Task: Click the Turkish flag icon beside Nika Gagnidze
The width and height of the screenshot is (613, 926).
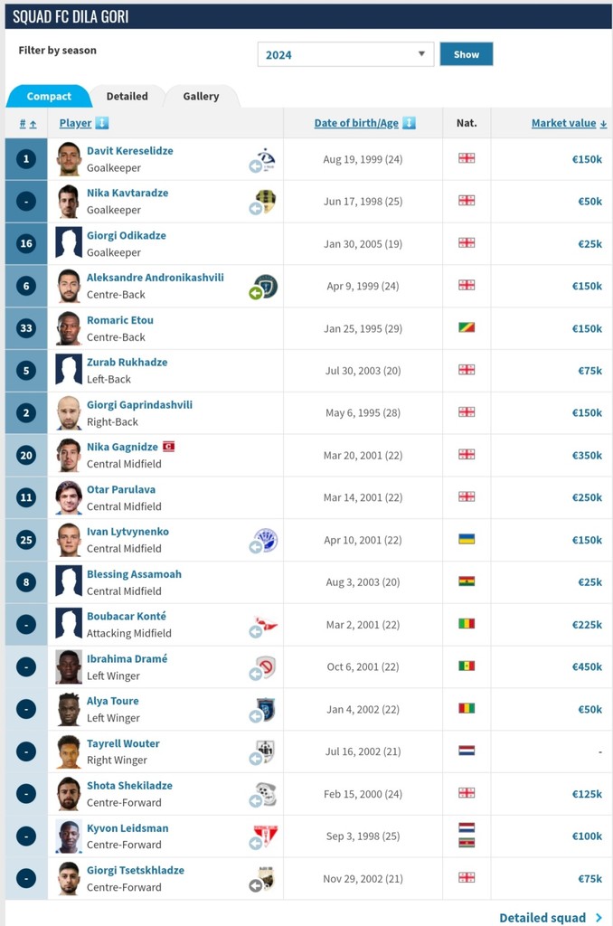Action: pyautogui.click(x=168, y=447)
